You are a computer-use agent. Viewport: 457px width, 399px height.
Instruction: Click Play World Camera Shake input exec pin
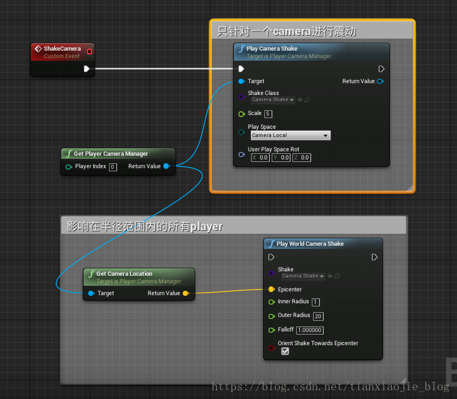pyautogui.click(x=271, y=257)
